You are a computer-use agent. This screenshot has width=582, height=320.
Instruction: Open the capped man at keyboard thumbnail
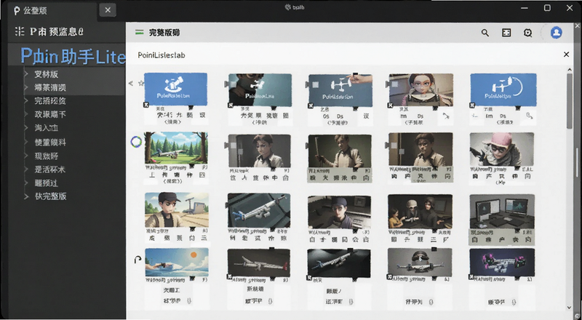pos(339,212)
